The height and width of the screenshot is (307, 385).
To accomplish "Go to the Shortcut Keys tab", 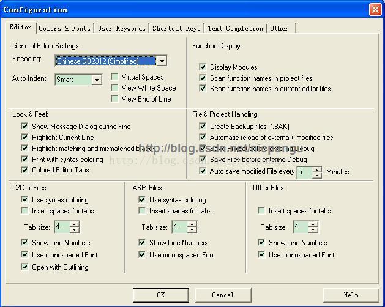I will (176, 29).
